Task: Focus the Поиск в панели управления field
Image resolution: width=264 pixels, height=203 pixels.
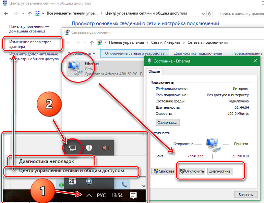Action: tap(241, 14)
